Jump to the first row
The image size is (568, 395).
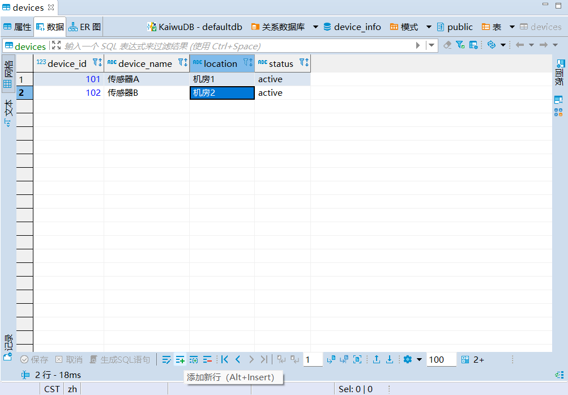tap(225, 360)
